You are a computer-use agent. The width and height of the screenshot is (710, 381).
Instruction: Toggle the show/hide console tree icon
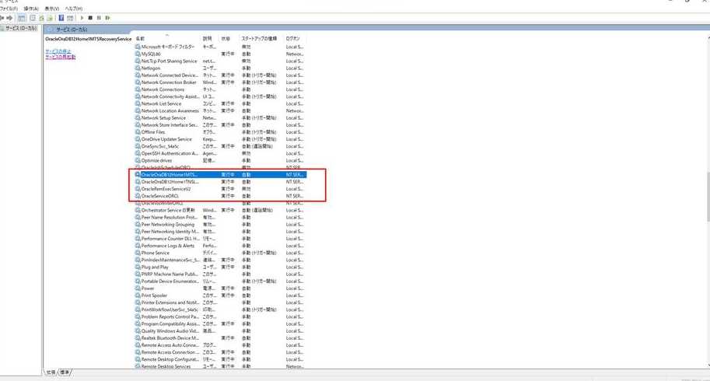coord(21,18)
